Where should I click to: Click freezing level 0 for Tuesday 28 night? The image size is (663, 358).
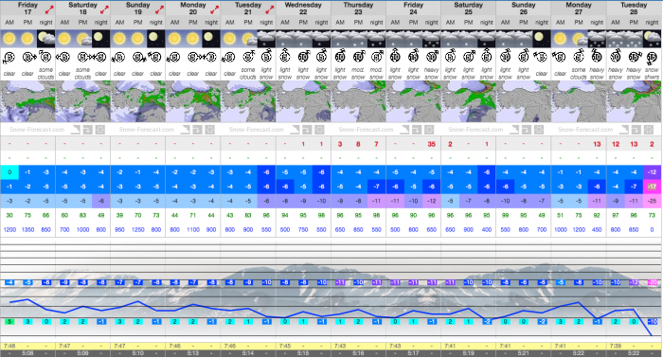click(x=652, y=229)
